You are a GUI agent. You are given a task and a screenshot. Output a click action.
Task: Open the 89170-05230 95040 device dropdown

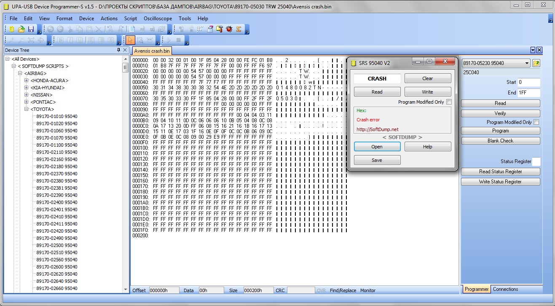(x=527, y=63)
